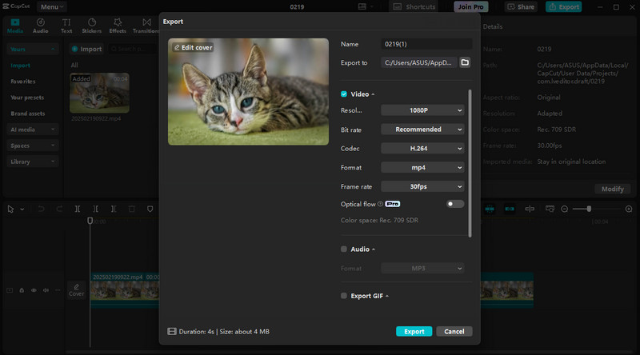Click the Effects icon in top toolbar
The image size is (640, 355).
(118, 26)
